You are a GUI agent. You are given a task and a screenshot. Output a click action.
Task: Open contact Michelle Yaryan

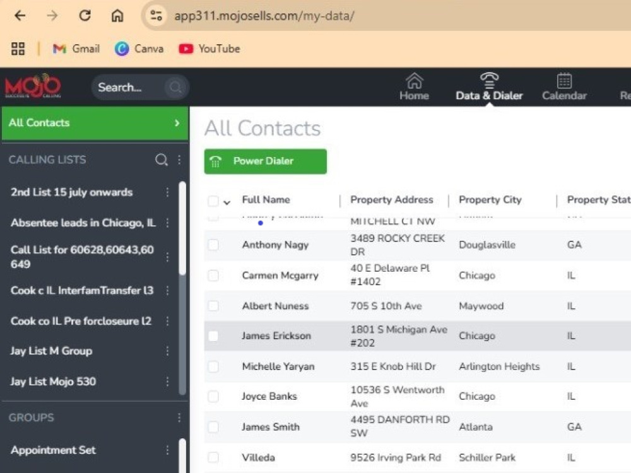tap(278, 366)
